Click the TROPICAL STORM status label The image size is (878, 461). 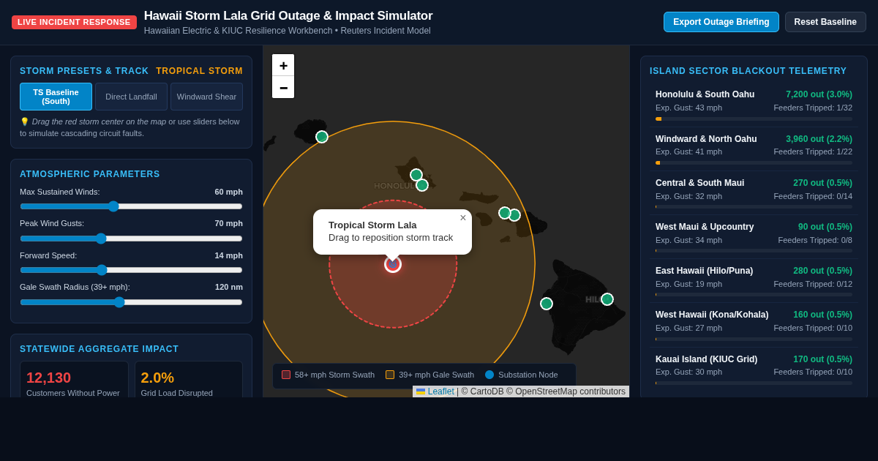(x=199, y=71)
